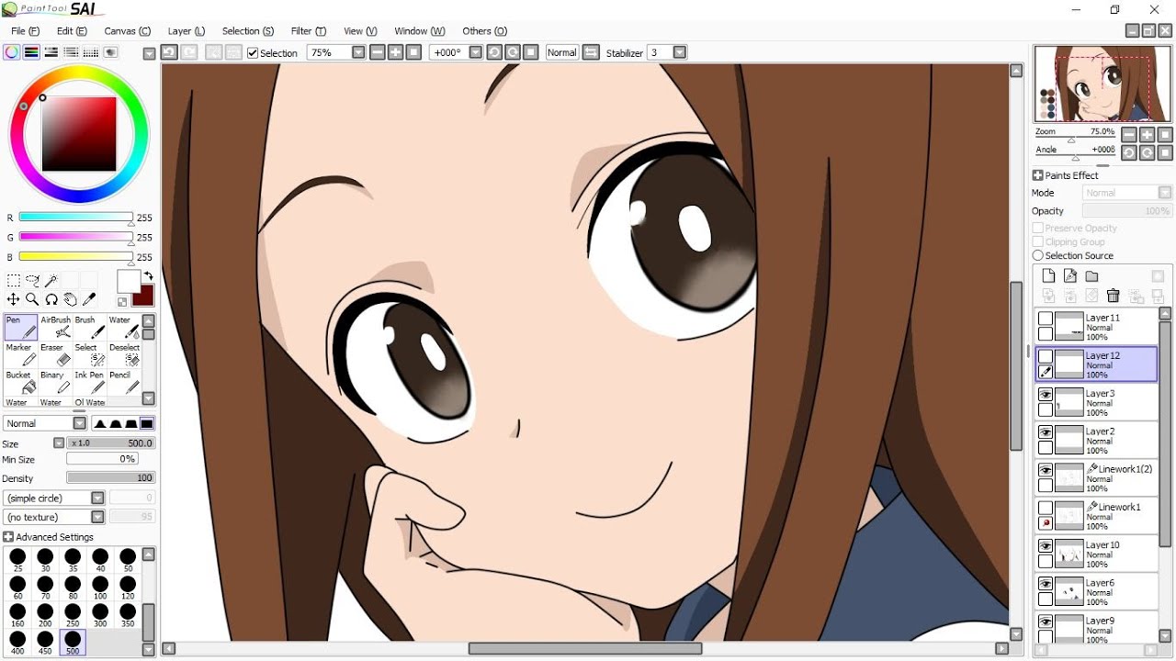Select the 500 brush size preset

click(73, 642)
